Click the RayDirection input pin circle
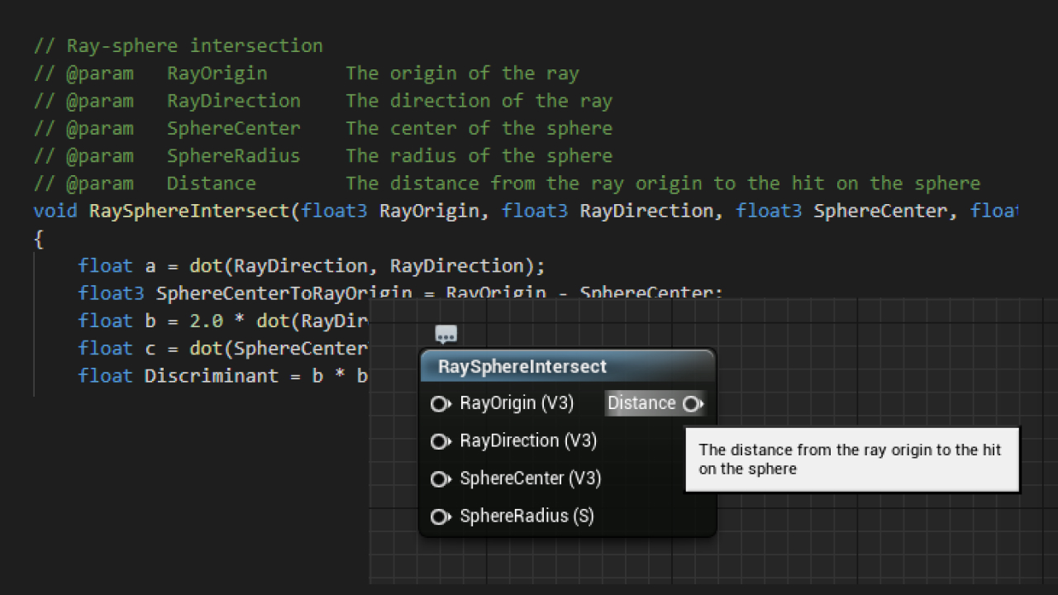The width and height of the screenshot is (1058, 595). coord(440,440)
